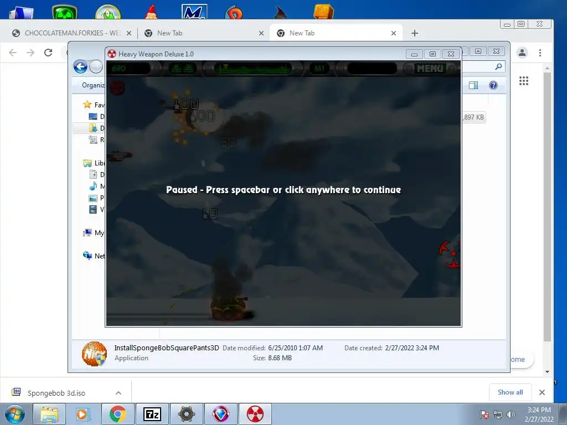Click the volume speaker tray icon

pos(511,414)
